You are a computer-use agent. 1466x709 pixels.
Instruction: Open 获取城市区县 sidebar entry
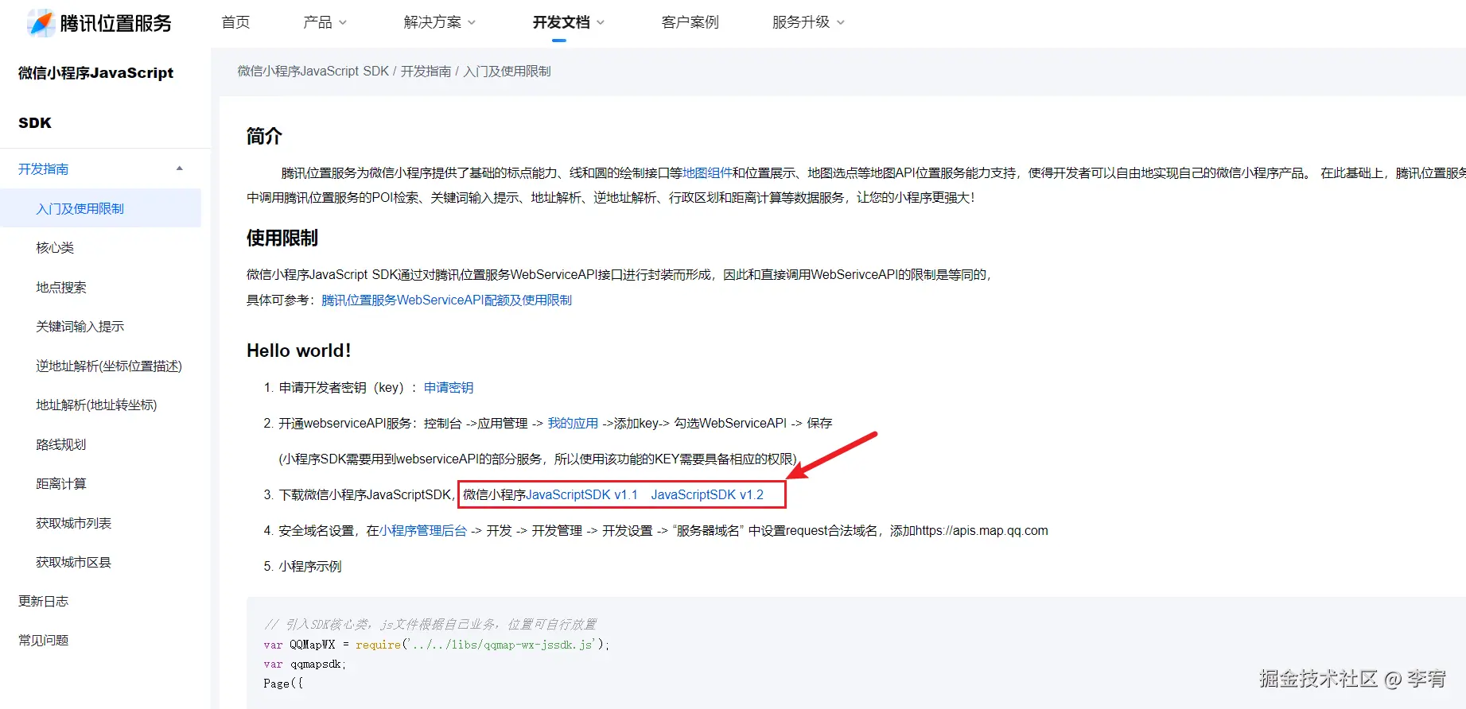point(73,562)
